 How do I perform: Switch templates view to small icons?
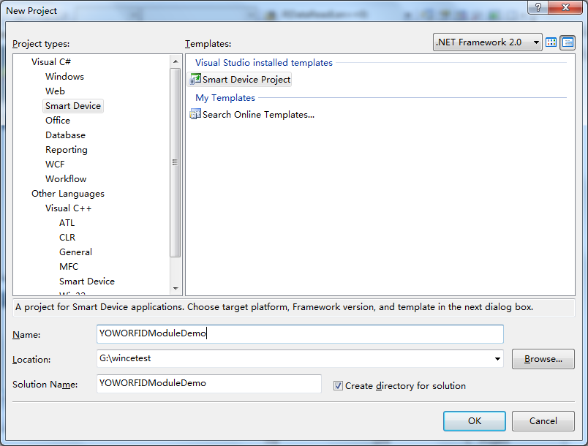567,42
